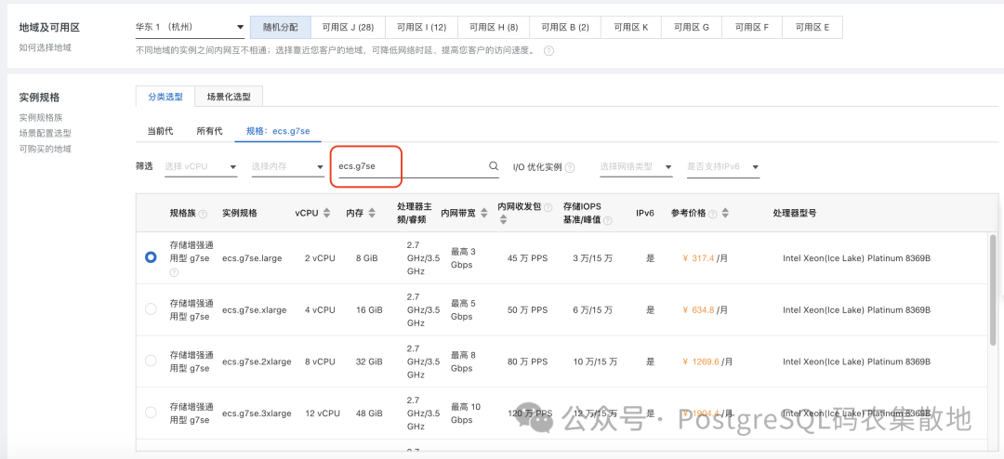Viewport: 1004px width, 459px height.
Task: Open the 如何选择地域 help link
Action: pyautogui.click(x=46, y=46)
